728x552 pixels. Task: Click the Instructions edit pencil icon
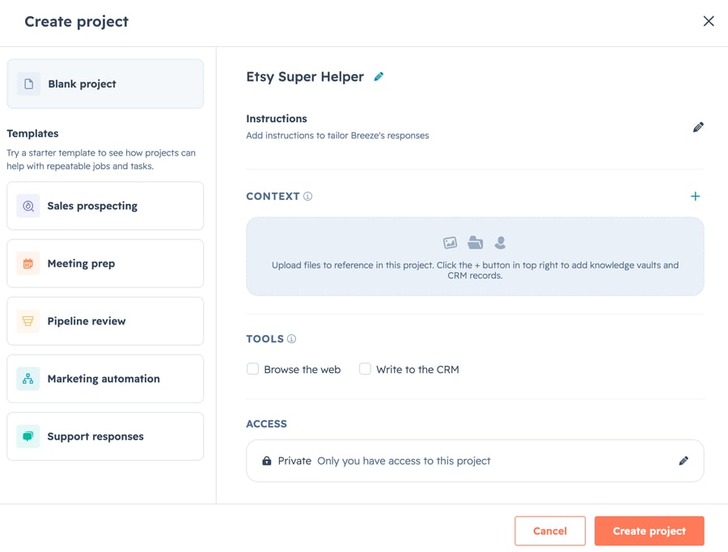[x=698, y=127]
